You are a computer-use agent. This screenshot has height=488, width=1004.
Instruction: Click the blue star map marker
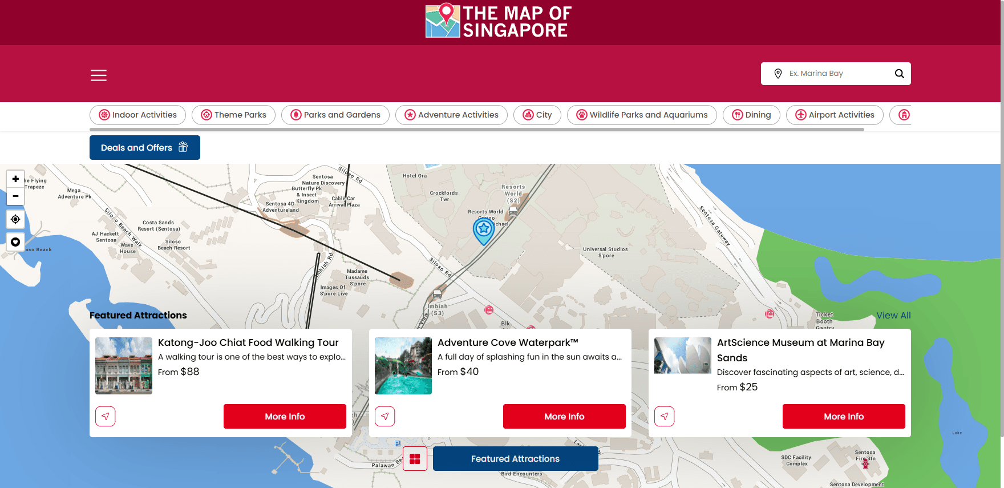click(x=484, y=230)
